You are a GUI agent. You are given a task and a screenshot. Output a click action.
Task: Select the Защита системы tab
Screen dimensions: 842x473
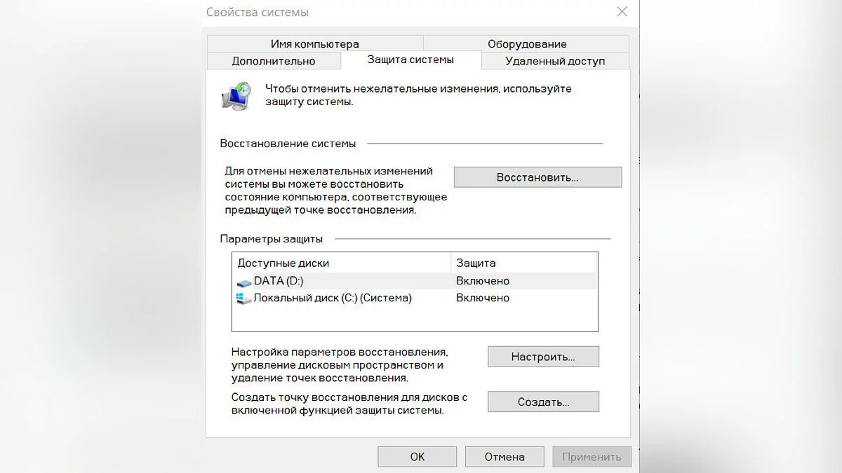point(410,60)
